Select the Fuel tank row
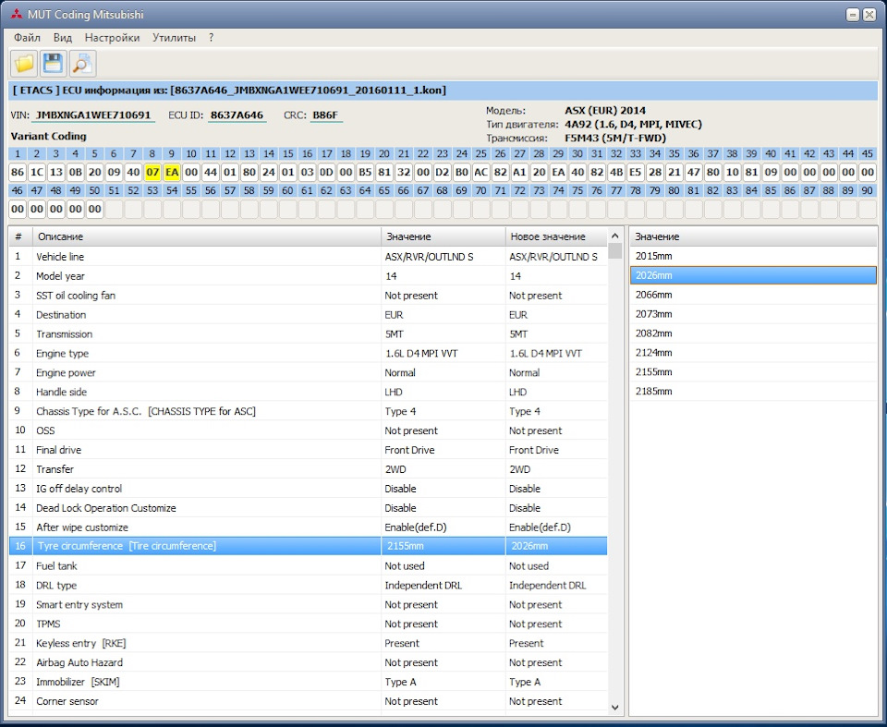 point(309,565)
